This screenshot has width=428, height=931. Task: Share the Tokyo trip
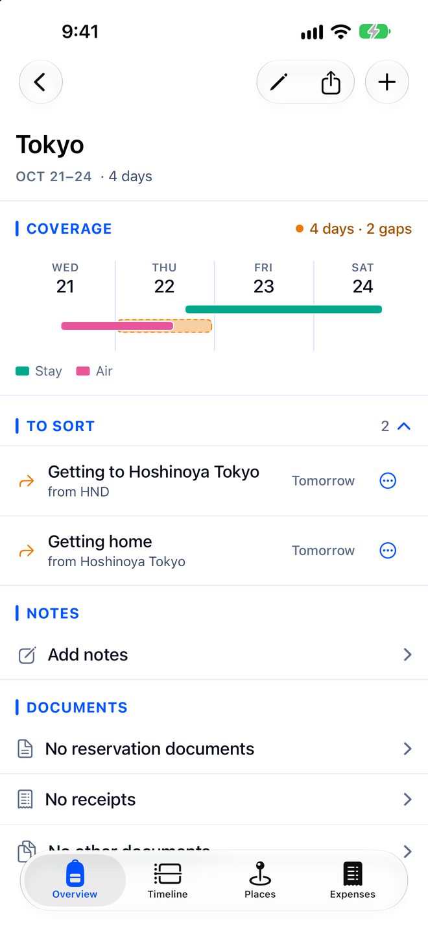331,82
